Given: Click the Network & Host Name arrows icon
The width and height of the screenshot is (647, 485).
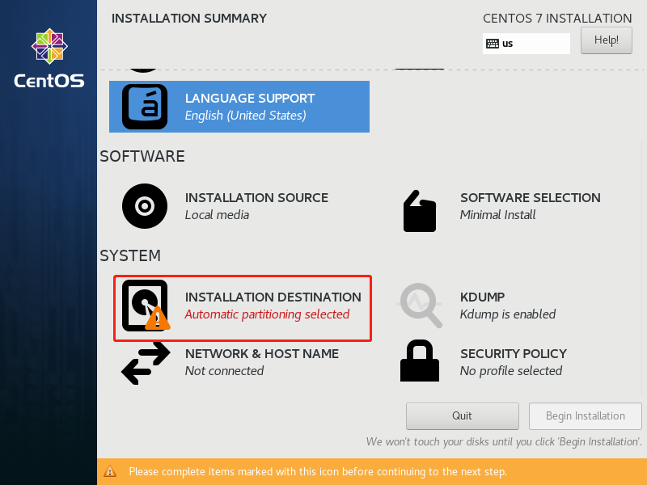Looking at the screenshot, I should click(146, 363).
